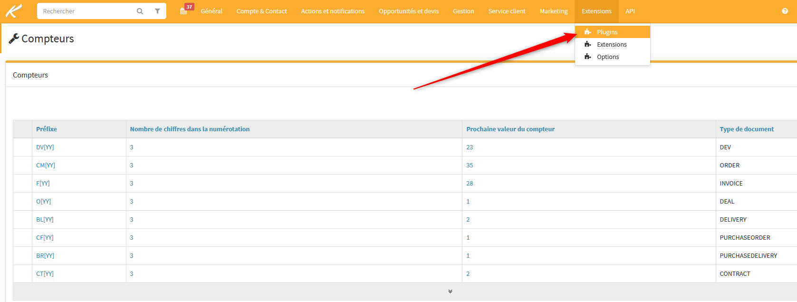Edit prefix CF[YY]
This screenshot has height=302, width=797.
pyautogui.click(x=45, y=237)
